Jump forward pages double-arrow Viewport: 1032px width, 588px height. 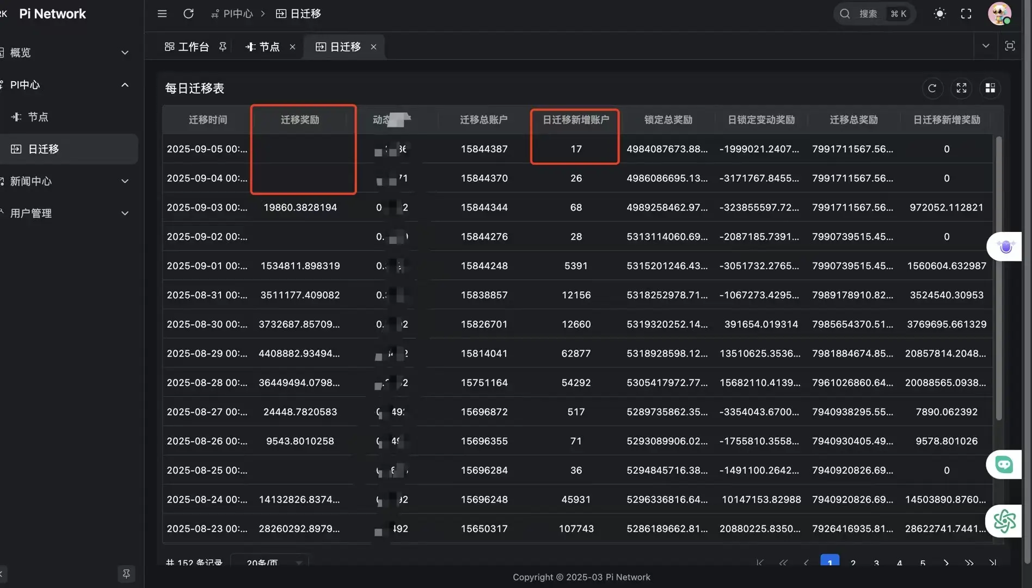(969, 563)
